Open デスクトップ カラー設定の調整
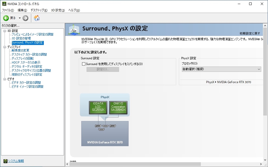This screenshot has width=268, height=167. pyautogui.click(x=29, y=55)
